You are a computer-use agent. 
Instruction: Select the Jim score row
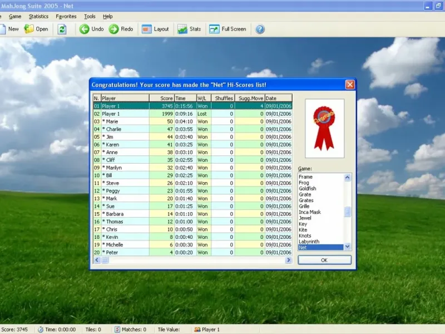(192, 136)
